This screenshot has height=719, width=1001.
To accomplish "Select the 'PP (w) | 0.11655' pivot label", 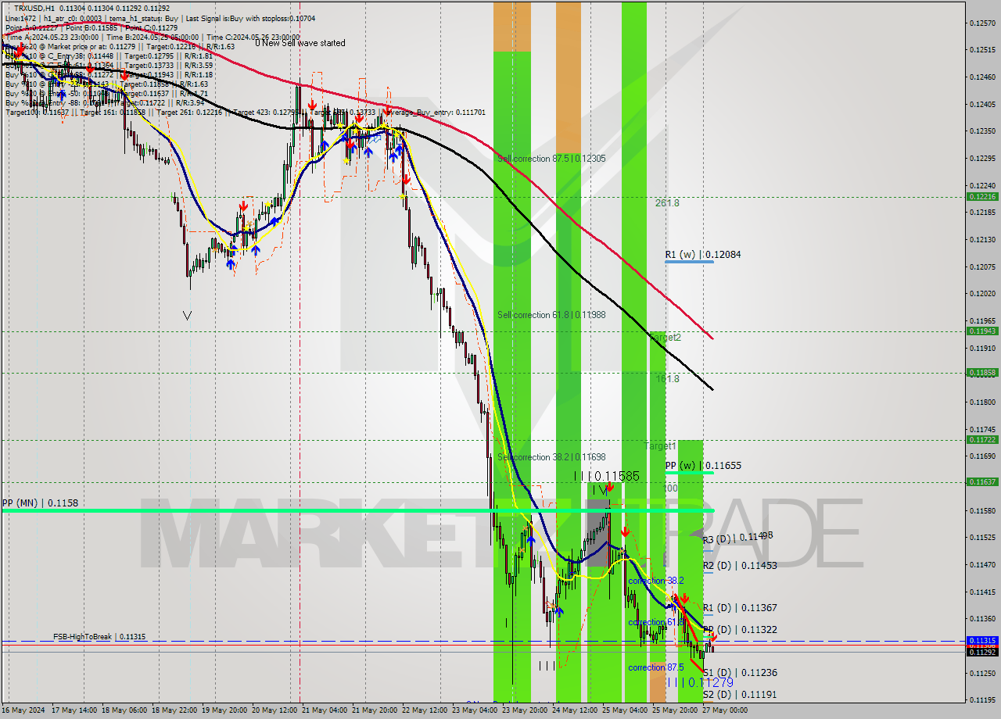I will coord(703,466).
